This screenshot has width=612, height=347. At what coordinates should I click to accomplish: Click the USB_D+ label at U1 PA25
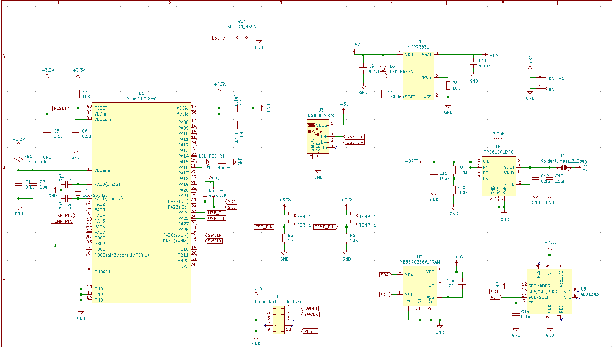(x=216, y=218)
